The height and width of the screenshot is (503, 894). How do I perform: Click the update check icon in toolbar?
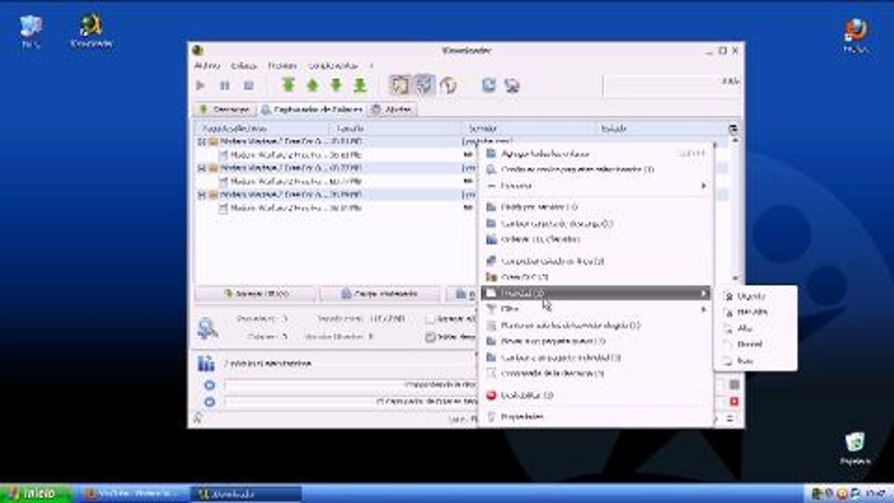(513, 85)
